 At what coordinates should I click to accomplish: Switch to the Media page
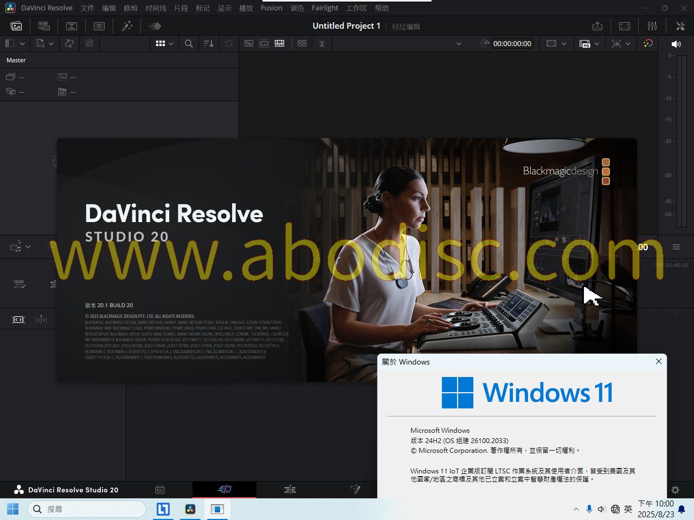pos(160,490)
